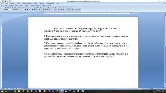Toggle Bold formatting
Viewport: 166px width, 93px height.
click(26, 9)
